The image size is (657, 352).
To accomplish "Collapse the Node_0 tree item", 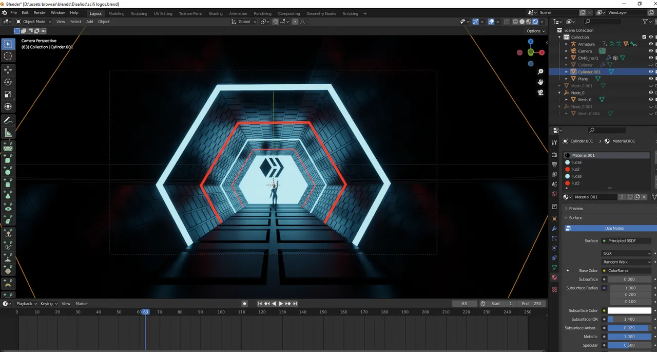I will [x=560, y=92].
